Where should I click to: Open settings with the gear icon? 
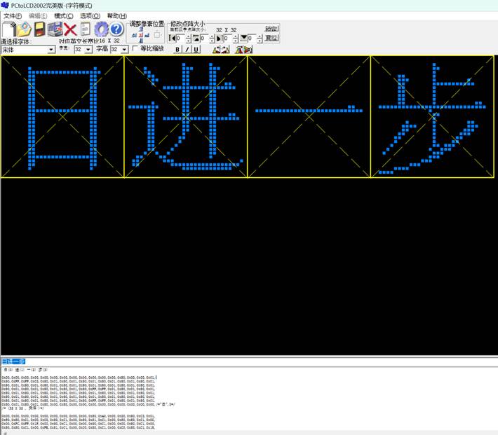[101, 29]
